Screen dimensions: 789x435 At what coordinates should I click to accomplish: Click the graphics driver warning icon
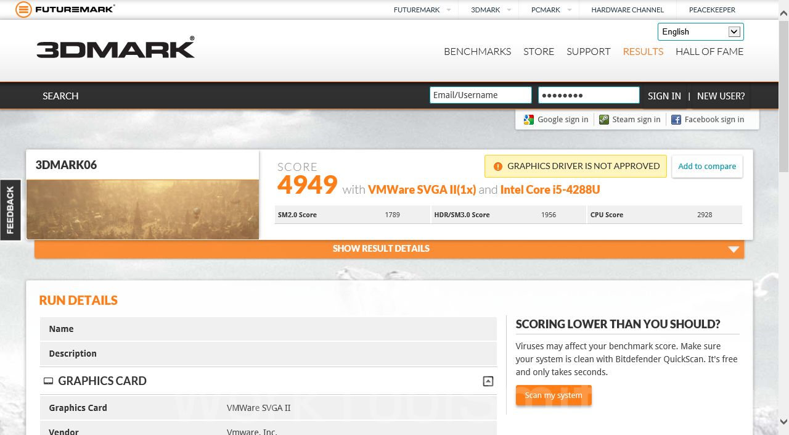point(497,167)
